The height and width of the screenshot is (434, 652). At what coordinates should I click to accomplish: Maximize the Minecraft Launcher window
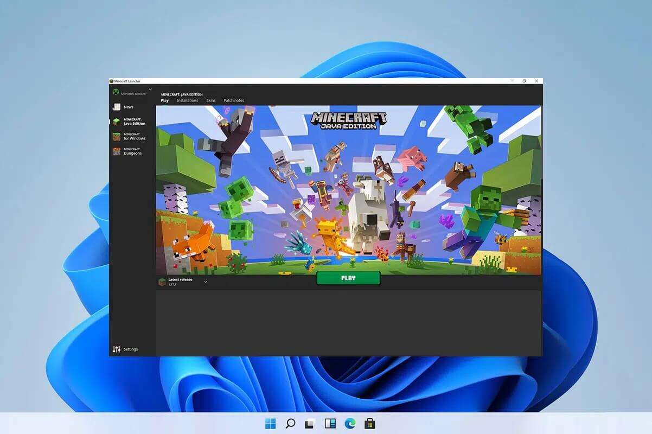coord(524,81)
